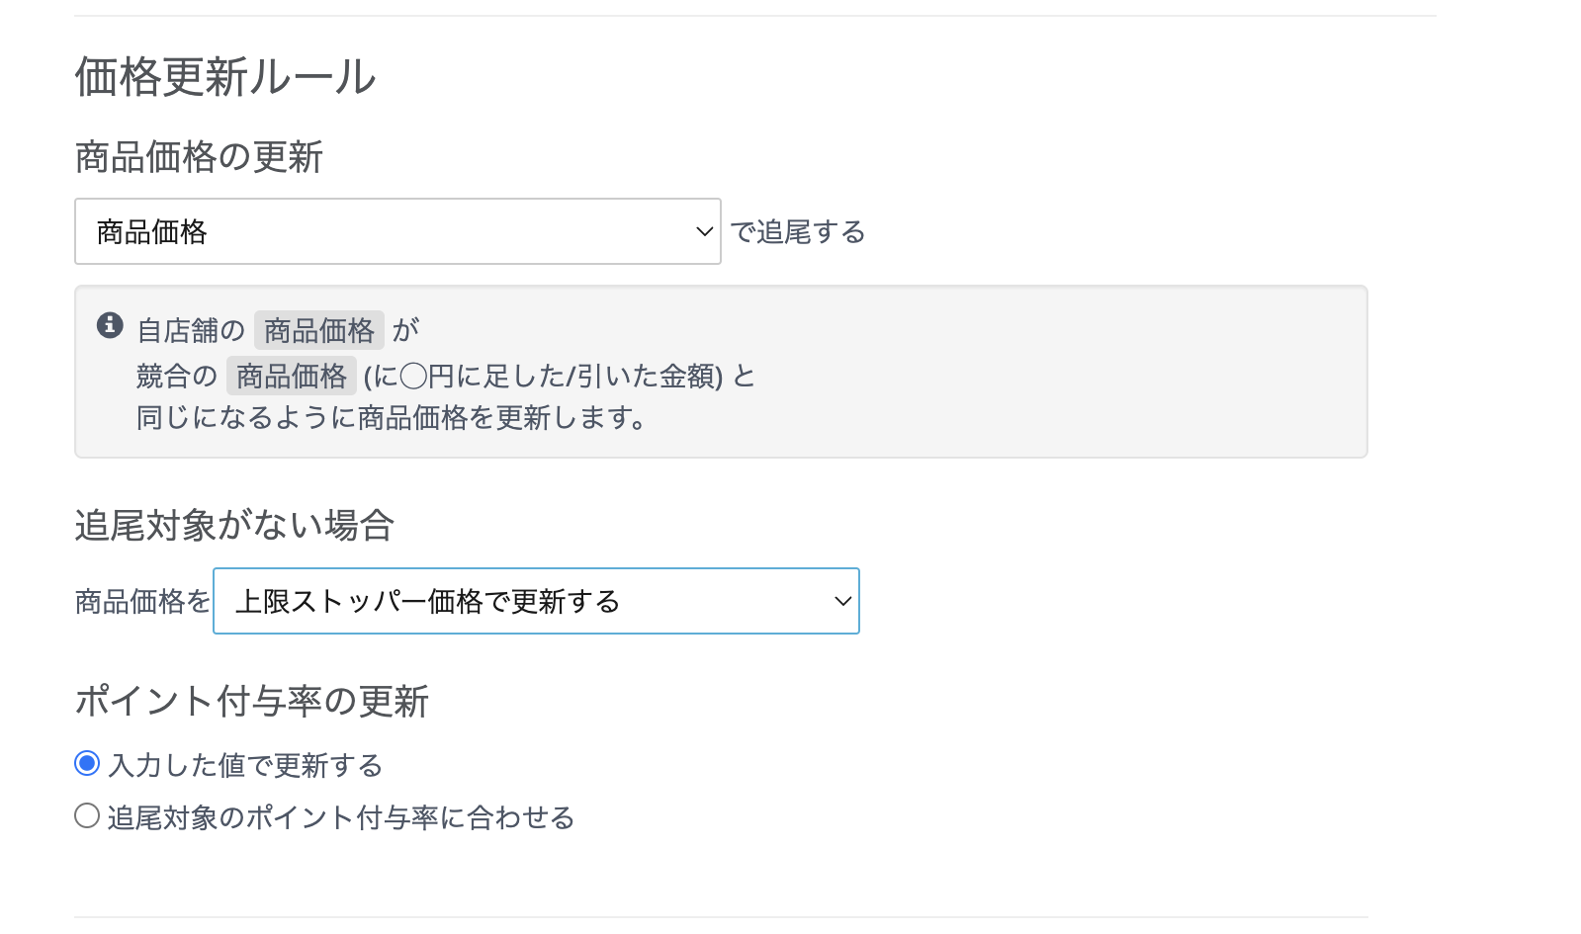This screenshot has width=1581, height=934.
Task: Click the 商品価格 tag after 競合の
Action: [x=292, y=376]
